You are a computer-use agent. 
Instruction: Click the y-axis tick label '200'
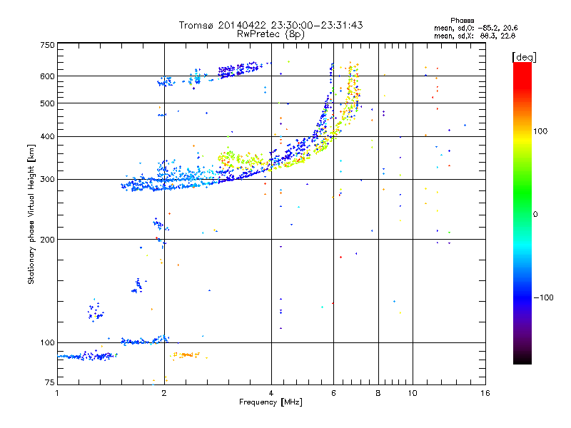click(x=47, y=240)
